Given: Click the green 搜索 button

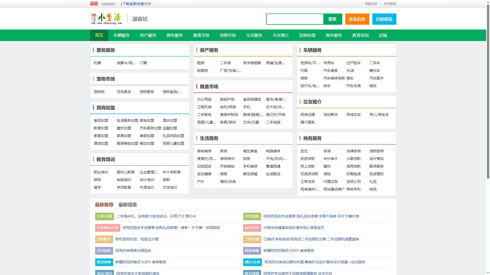Looking at the screenshot, I should coord(332,19).
